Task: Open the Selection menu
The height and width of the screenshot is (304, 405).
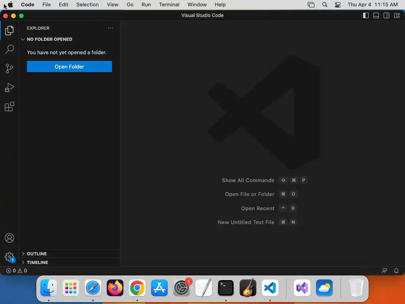Action: (x=87, y=5)
